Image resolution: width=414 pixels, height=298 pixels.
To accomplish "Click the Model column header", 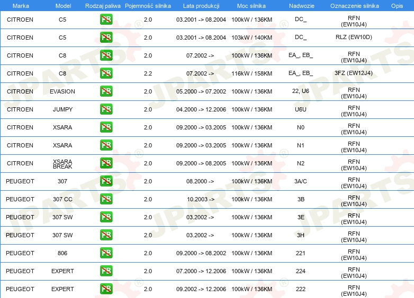I will click(x=63, y=6).
